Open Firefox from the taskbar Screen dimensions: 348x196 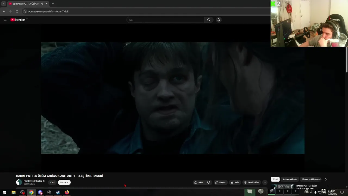(x=67, y=192)
